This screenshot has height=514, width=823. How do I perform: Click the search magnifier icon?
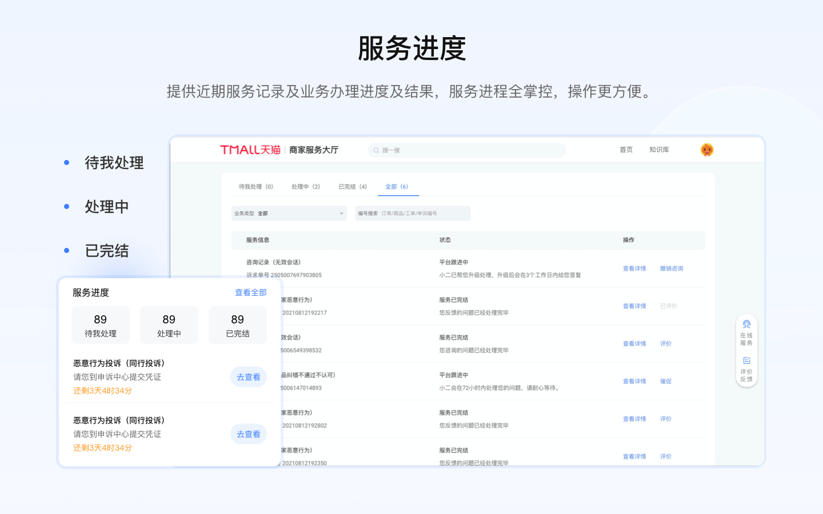[x=376, y=150]
